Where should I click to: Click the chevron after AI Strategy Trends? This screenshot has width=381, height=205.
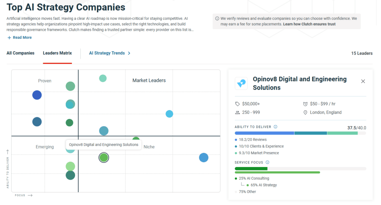point(129,53)
